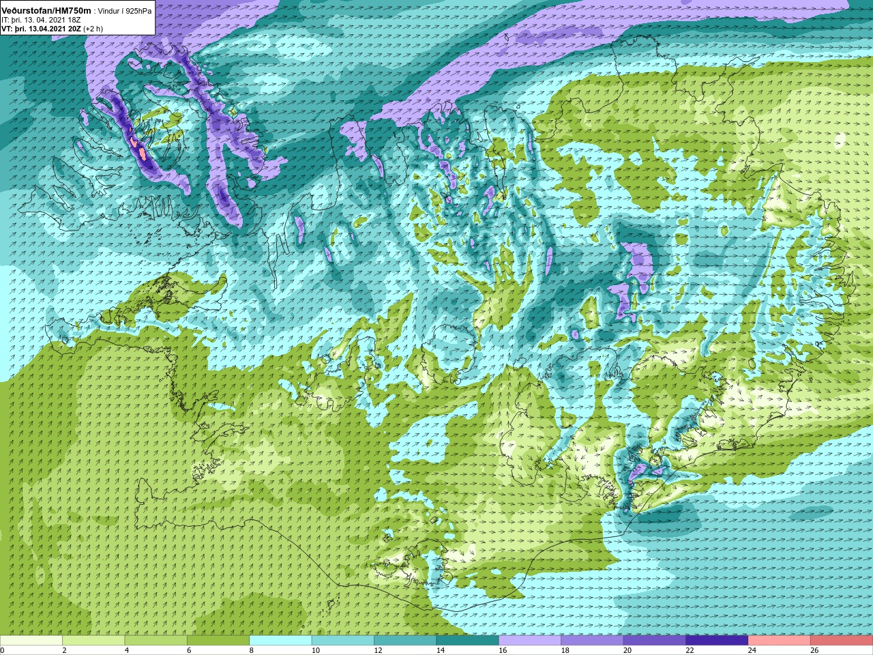Select the 'Vindur í 925hPa' label
This screenshot has height=655, width=873.
tap(125, 12)
